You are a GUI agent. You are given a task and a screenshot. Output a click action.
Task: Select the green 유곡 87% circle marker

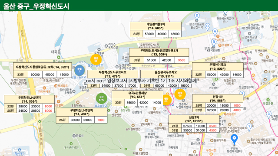click(101, 98)
